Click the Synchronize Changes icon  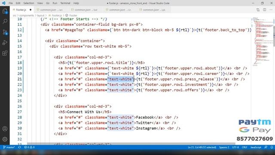tap(19, 147)
